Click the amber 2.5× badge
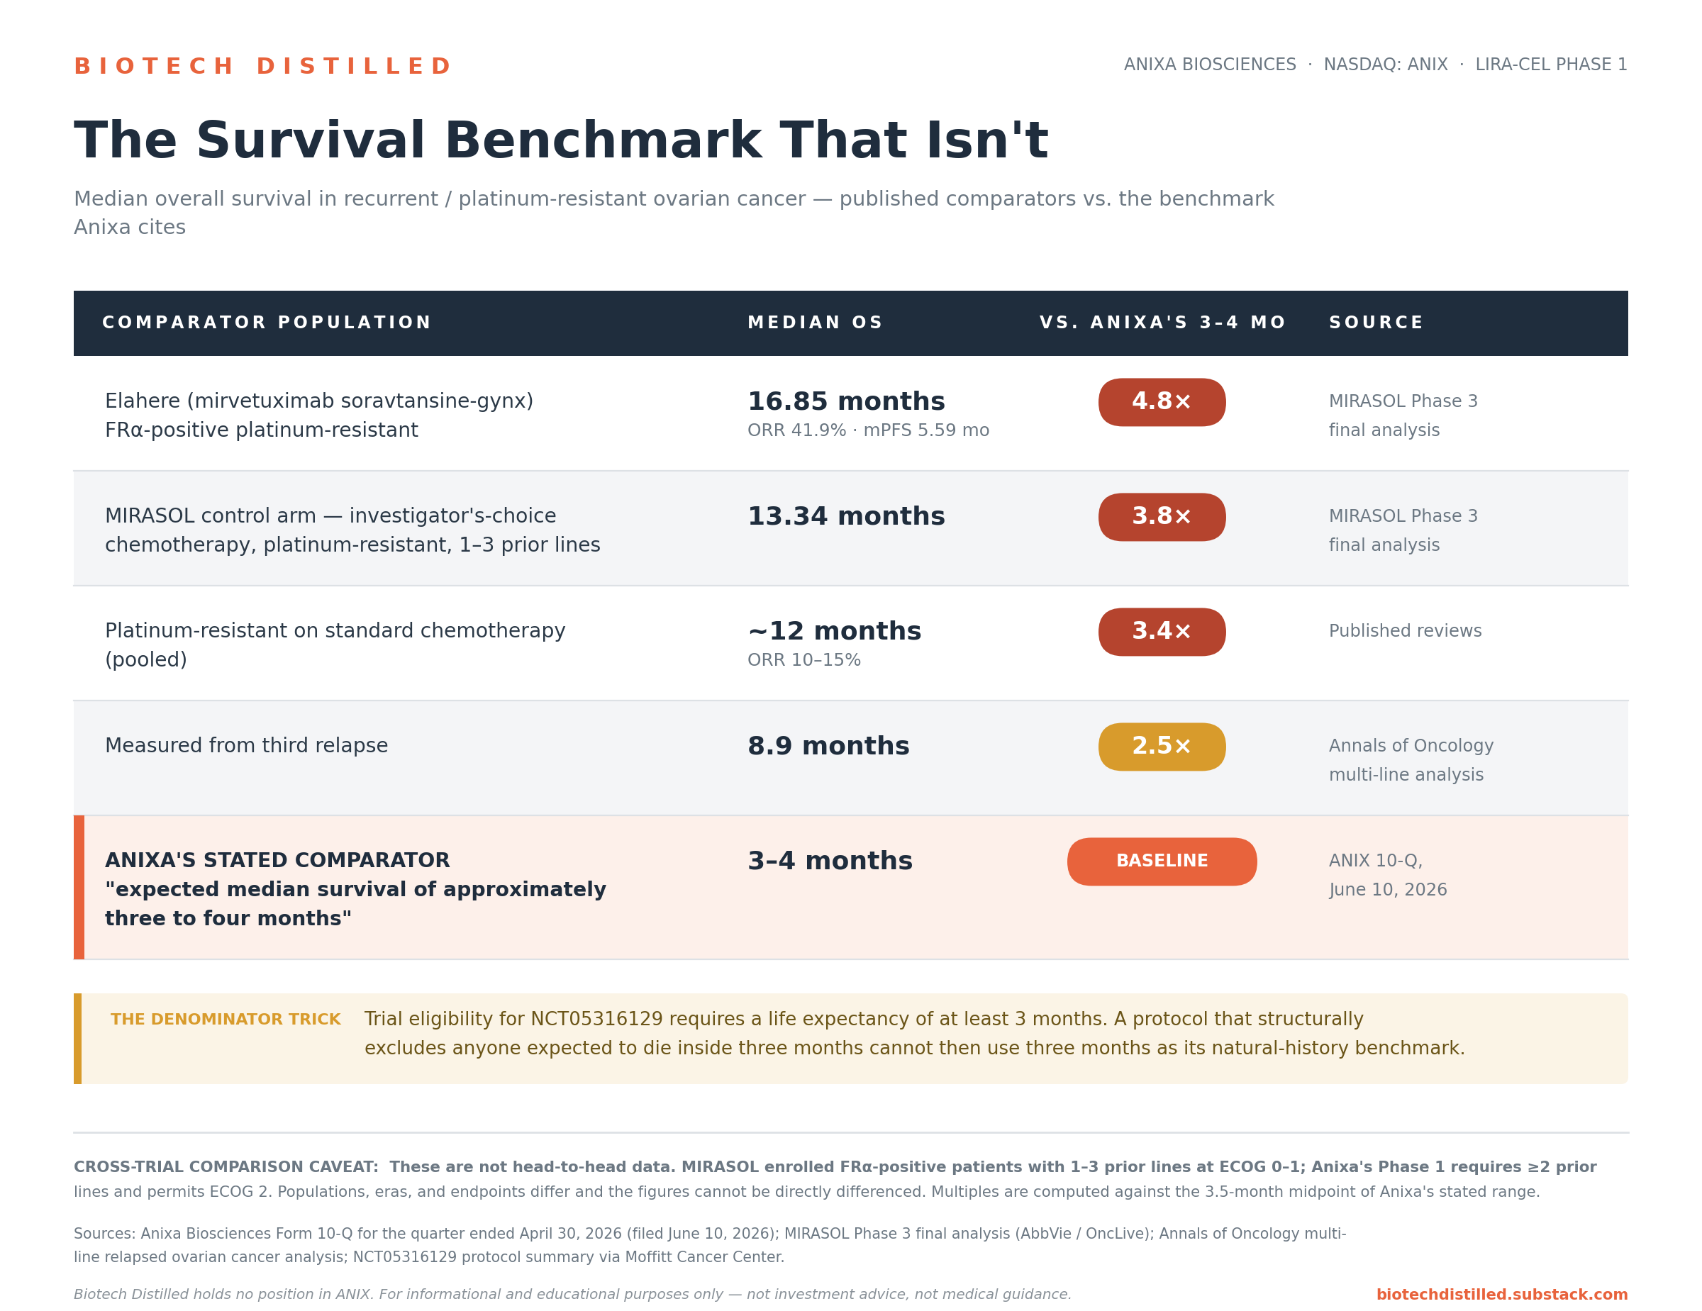The width and height of the screenshot is (1702, 1311). [x=1162, y=747]
